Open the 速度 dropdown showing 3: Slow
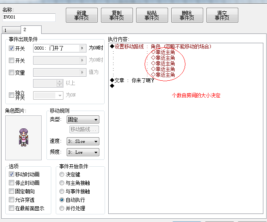This screenshot has height=222, width=267. coord(83,141)
